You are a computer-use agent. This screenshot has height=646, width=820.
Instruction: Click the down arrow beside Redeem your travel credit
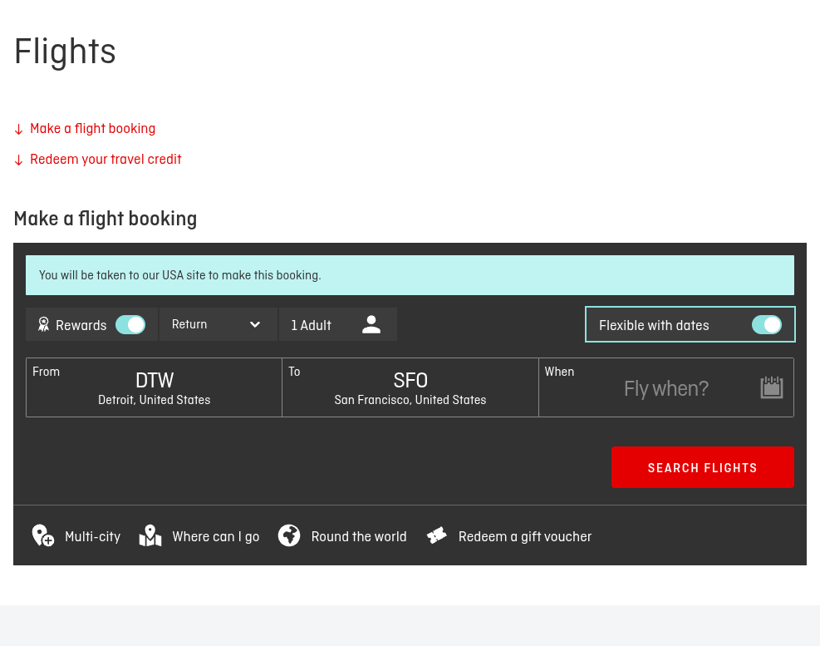pos(19,160)
